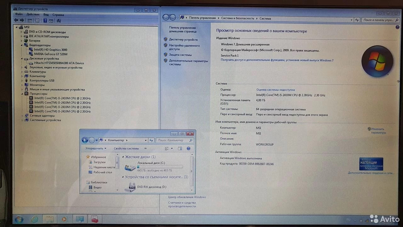Open the red toolbox taskbar icon
Screen dimensions: 403x227
[95, 219]
